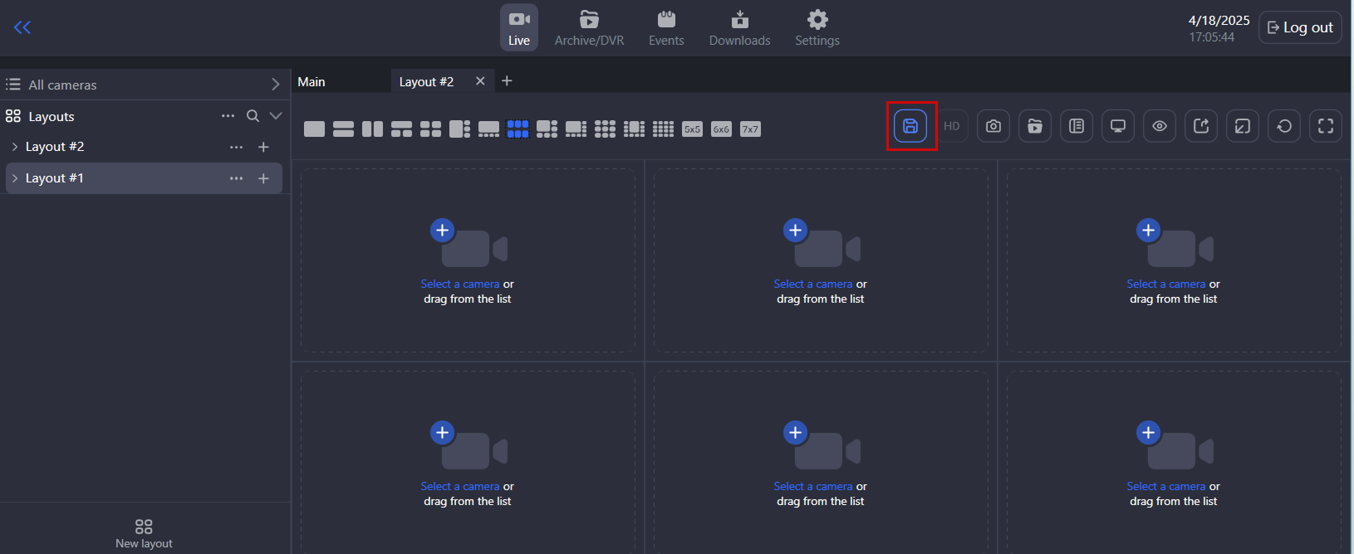Viewport: 1354px width, 554px height.
Task: Click the monitor display icon in the toolbar
Action: click(x=1118, y=126)
